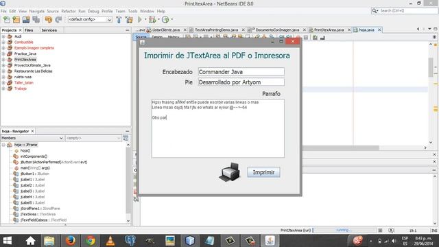
Task: Open the Window menu
Action: click(x=147, y=11)
